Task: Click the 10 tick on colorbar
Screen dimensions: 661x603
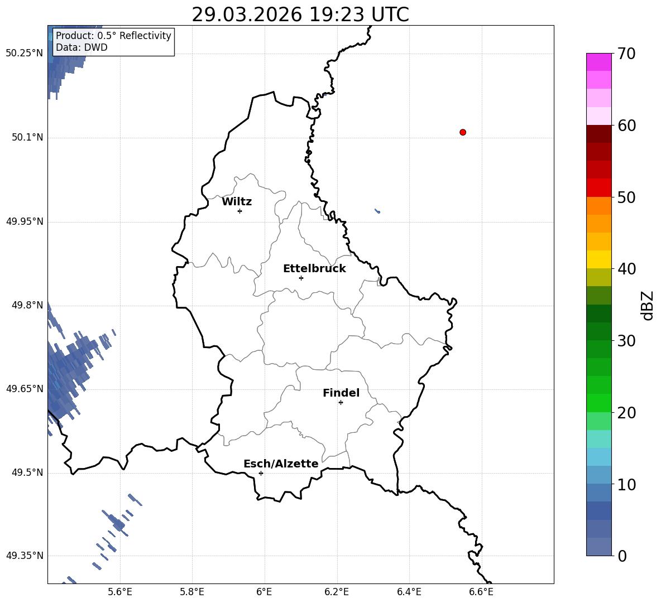Action: click(626, 484)
